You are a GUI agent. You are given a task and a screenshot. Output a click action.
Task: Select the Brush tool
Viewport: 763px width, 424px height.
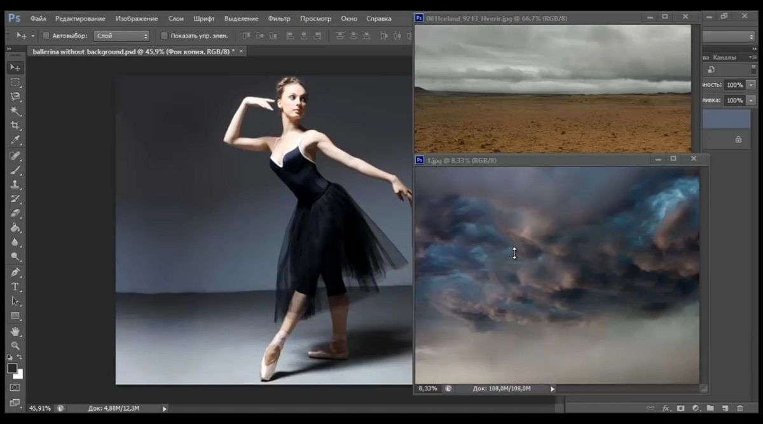[15, 170]
